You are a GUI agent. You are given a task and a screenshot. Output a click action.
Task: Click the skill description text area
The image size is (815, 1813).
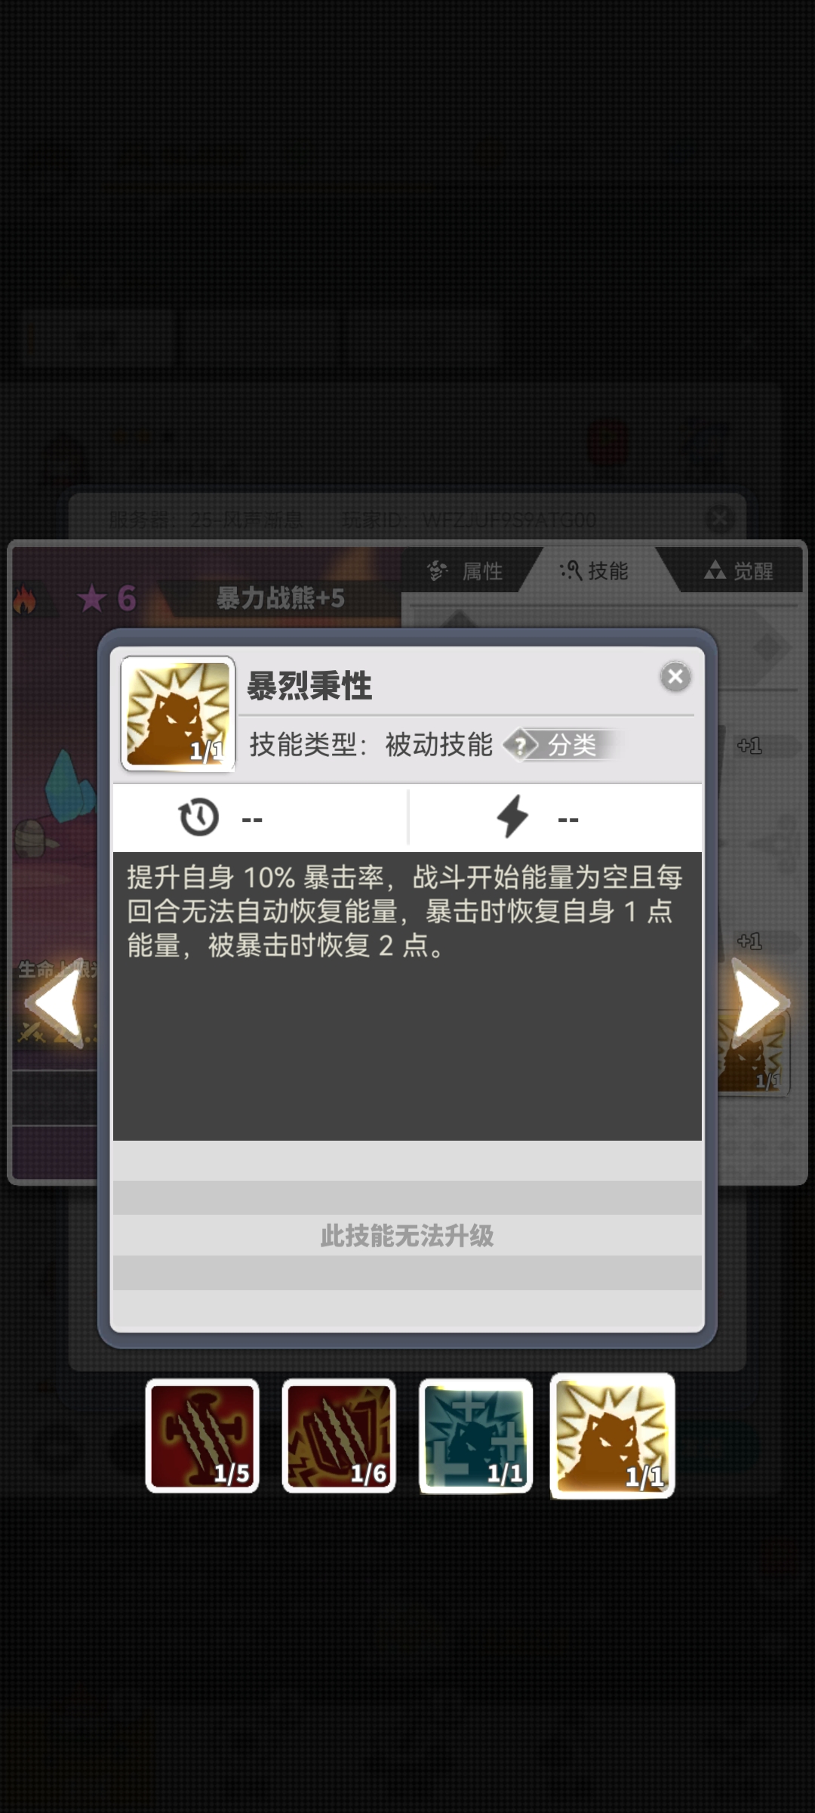click(x=407, y=996)
